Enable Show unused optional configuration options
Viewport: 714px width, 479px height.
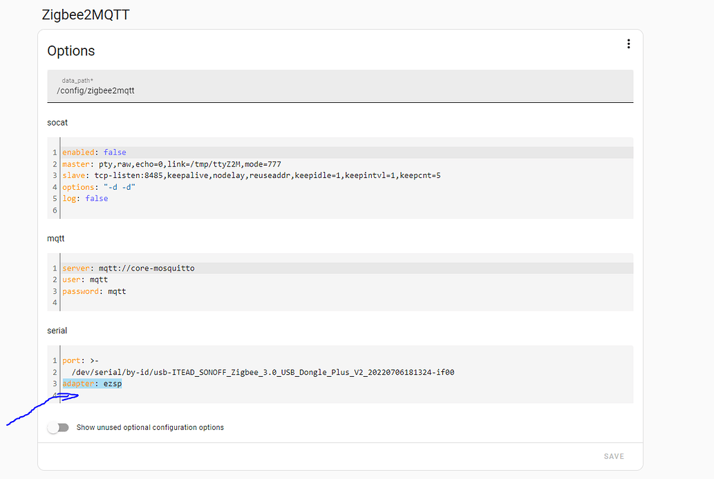click(59, 427)
